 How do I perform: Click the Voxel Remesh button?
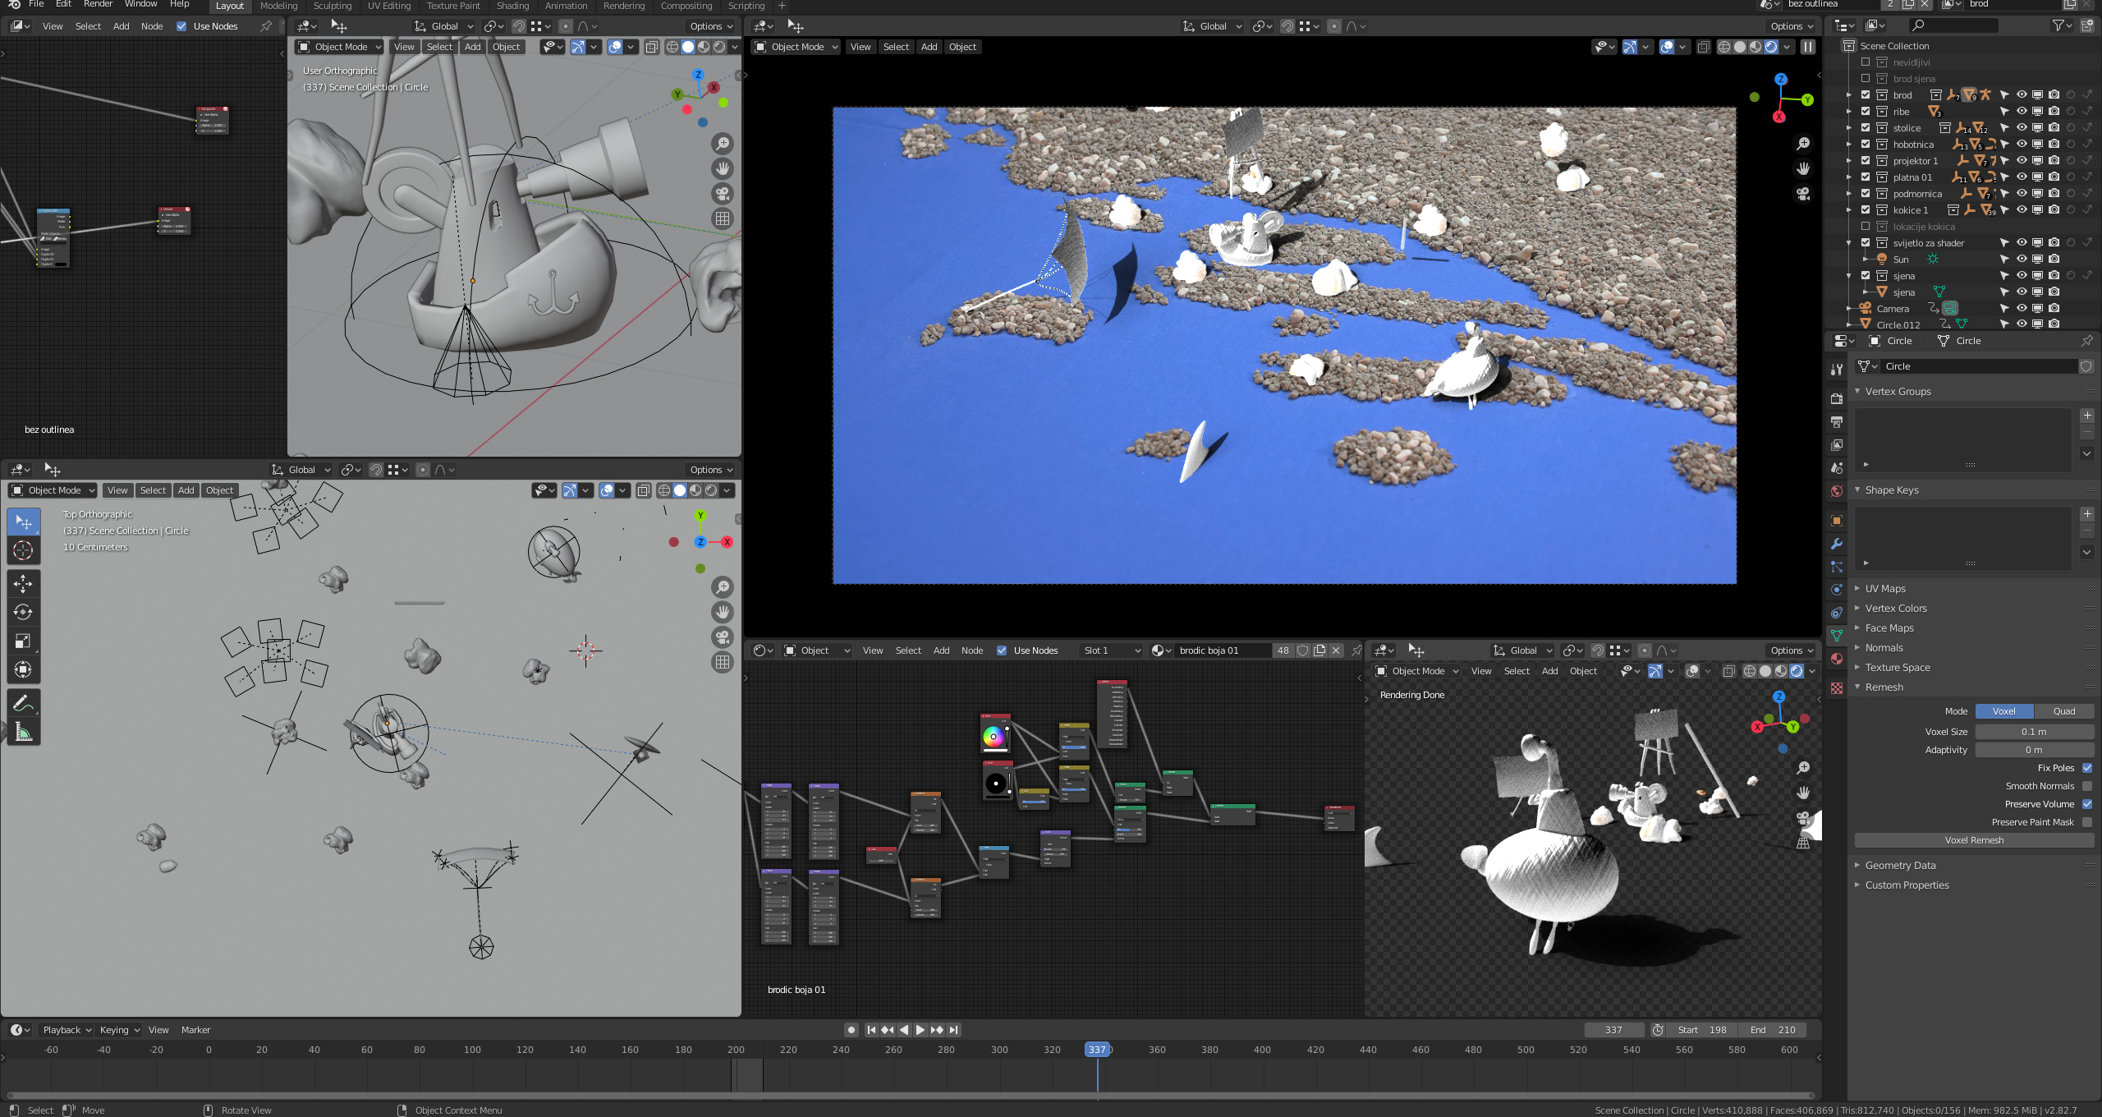1974,840
